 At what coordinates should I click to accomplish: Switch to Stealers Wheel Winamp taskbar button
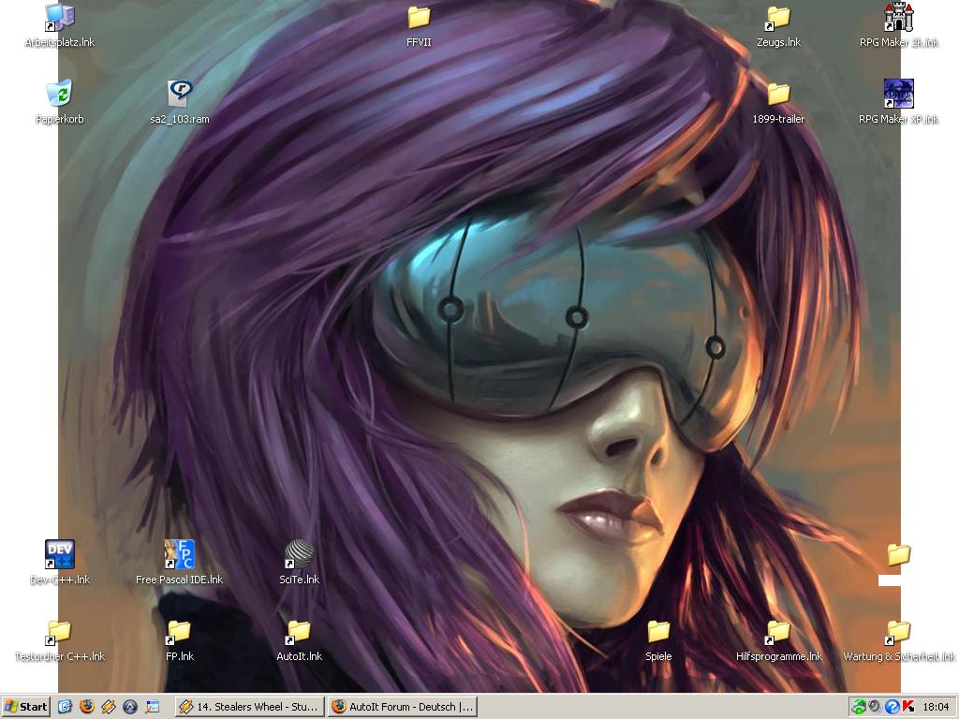[249, 707]
